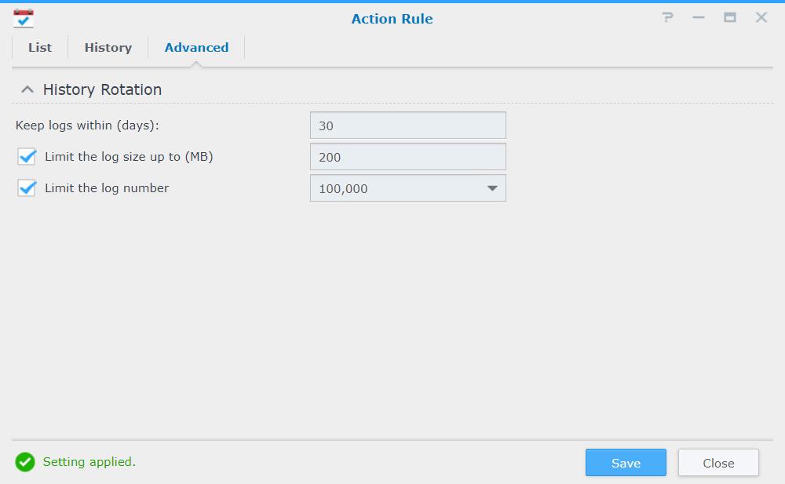The width and height of the screenshot is (785, 484).
Task: Open help via the question mark icon
Action: [667, 17]
